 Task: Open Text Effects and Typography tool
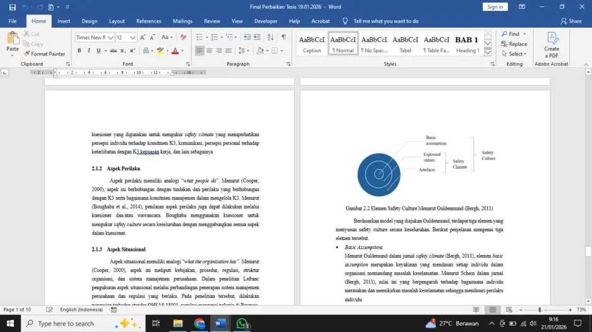point(146,50)
